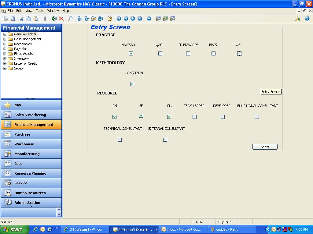Image resolution: width=313 pixels, height=234 pixels.
Task: Uncheck the PM checkbox
Action: [x=114, y=117]
